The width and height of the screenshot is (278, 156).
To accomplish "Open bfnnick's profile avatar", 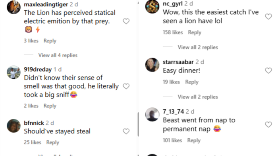I will click(x=14, y=126).
